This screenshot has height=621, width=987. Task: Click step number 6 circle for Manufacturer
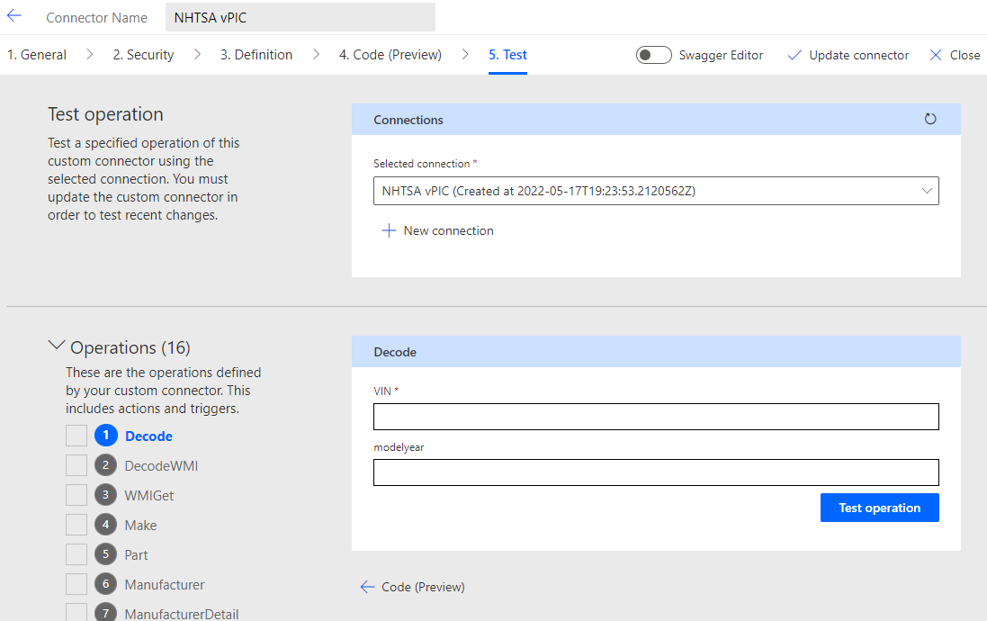(106, 584)
